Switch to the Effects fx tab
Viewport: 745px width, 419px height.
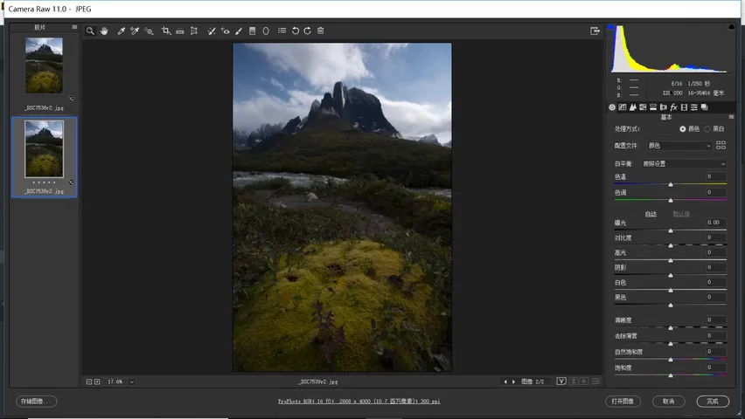click(x=673, y=107)
